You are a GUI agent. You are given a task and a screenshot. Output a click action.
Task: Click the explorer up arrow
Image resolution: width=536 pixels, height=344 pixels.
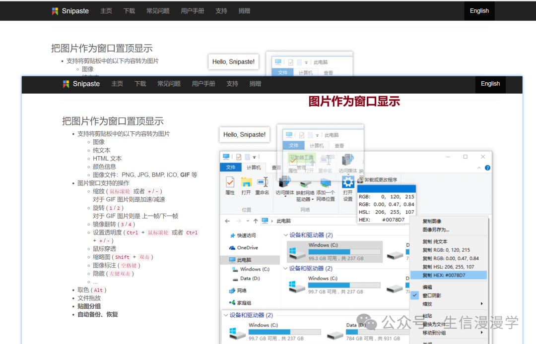tap(256, 221)
